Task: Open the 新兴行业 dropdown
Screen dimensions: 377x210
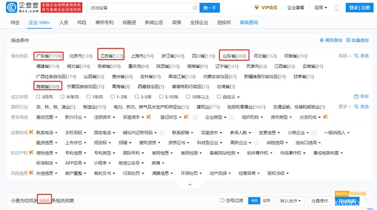Action: pos(75,117)
